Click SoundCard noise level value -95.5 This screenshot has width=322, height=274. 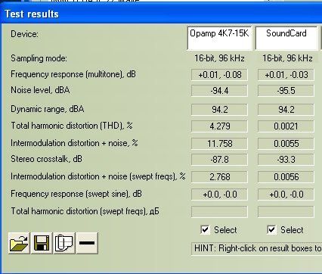click(x=286, y=91)
